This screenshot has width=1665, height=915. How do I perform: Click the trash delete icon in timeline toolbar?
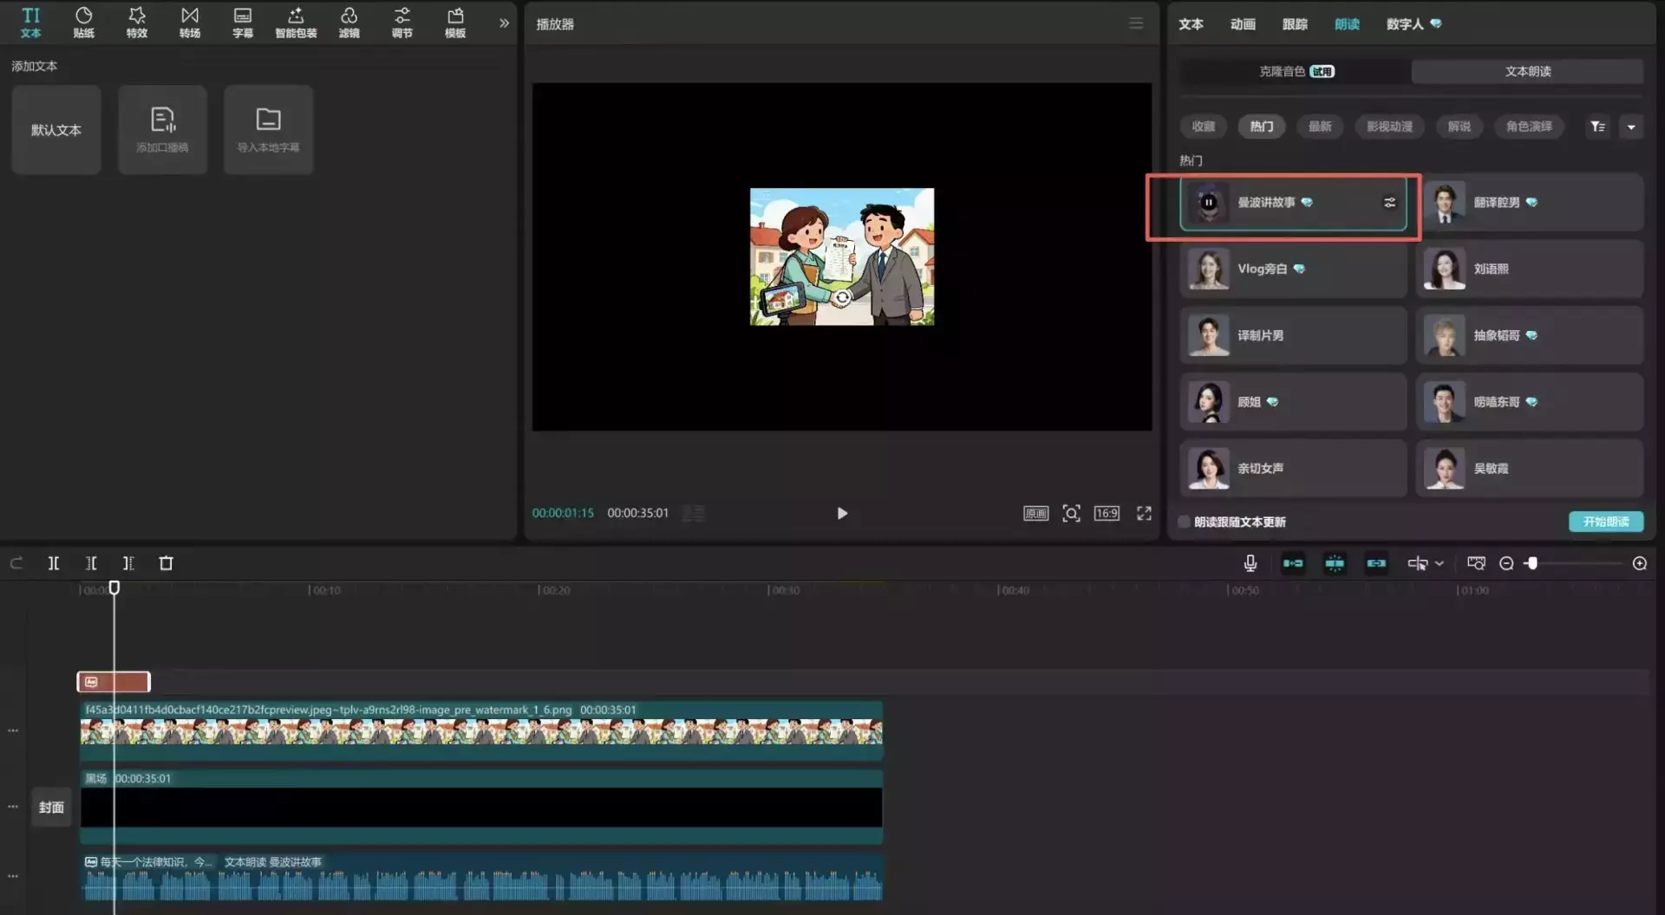click(x=166, y=563)
